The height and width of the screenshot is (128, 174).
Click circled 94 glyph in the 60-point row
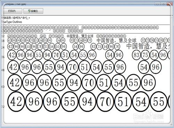pos(74,83)
